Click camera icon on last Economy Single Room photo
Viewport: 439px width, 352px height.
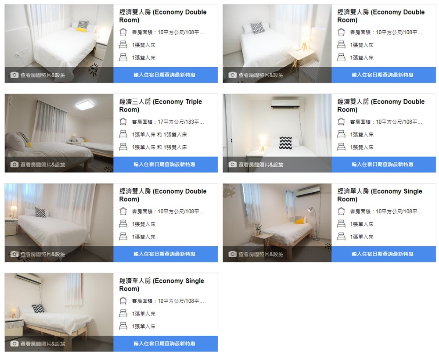coord(14,344)
